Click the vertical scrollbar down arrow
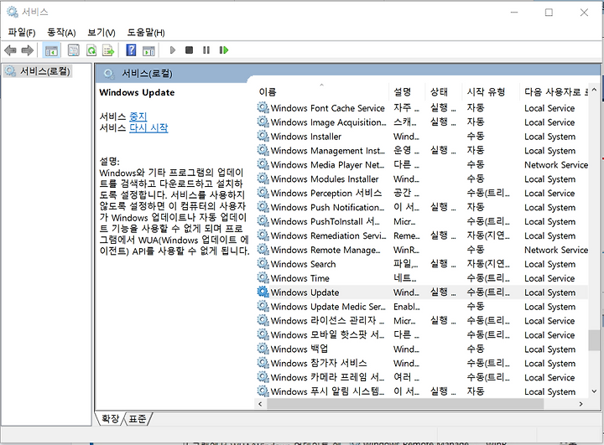This screenshot has height=445, width=604. point(594,391)
